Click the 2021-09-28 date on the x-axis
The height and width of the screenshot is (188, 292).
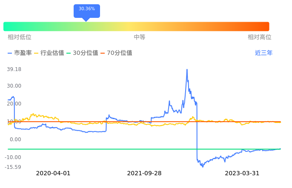coord(144,174)
